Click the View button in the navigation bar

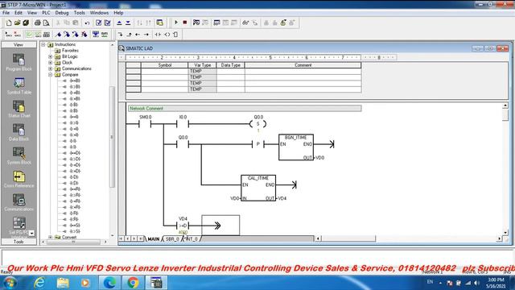(19, 45)
